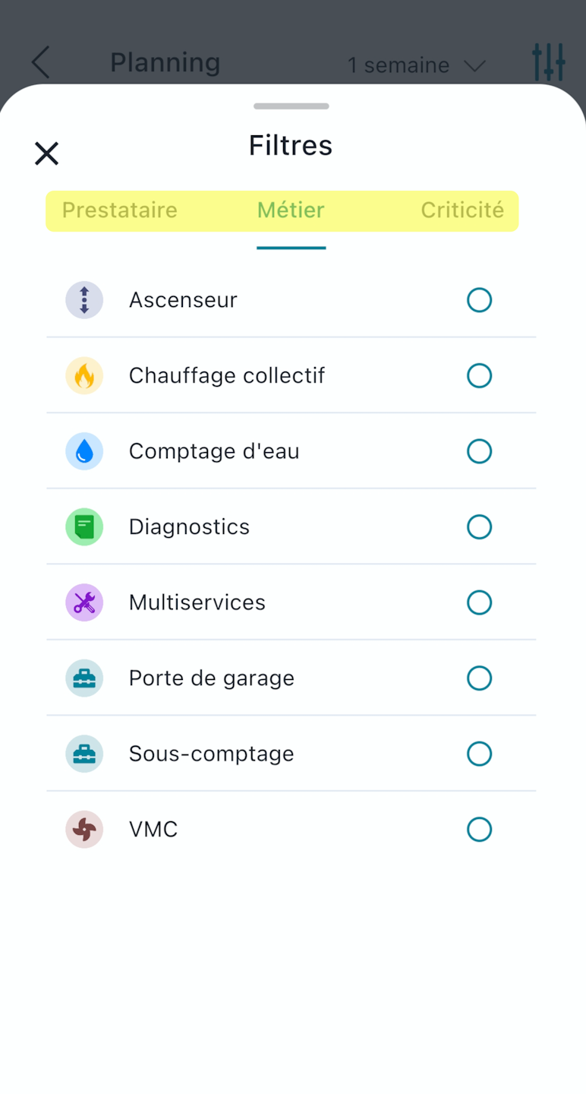Tap the Comptage d'eau water drop icon
The height and width of the screenshot is (1094, 586).
click(84, 451)
